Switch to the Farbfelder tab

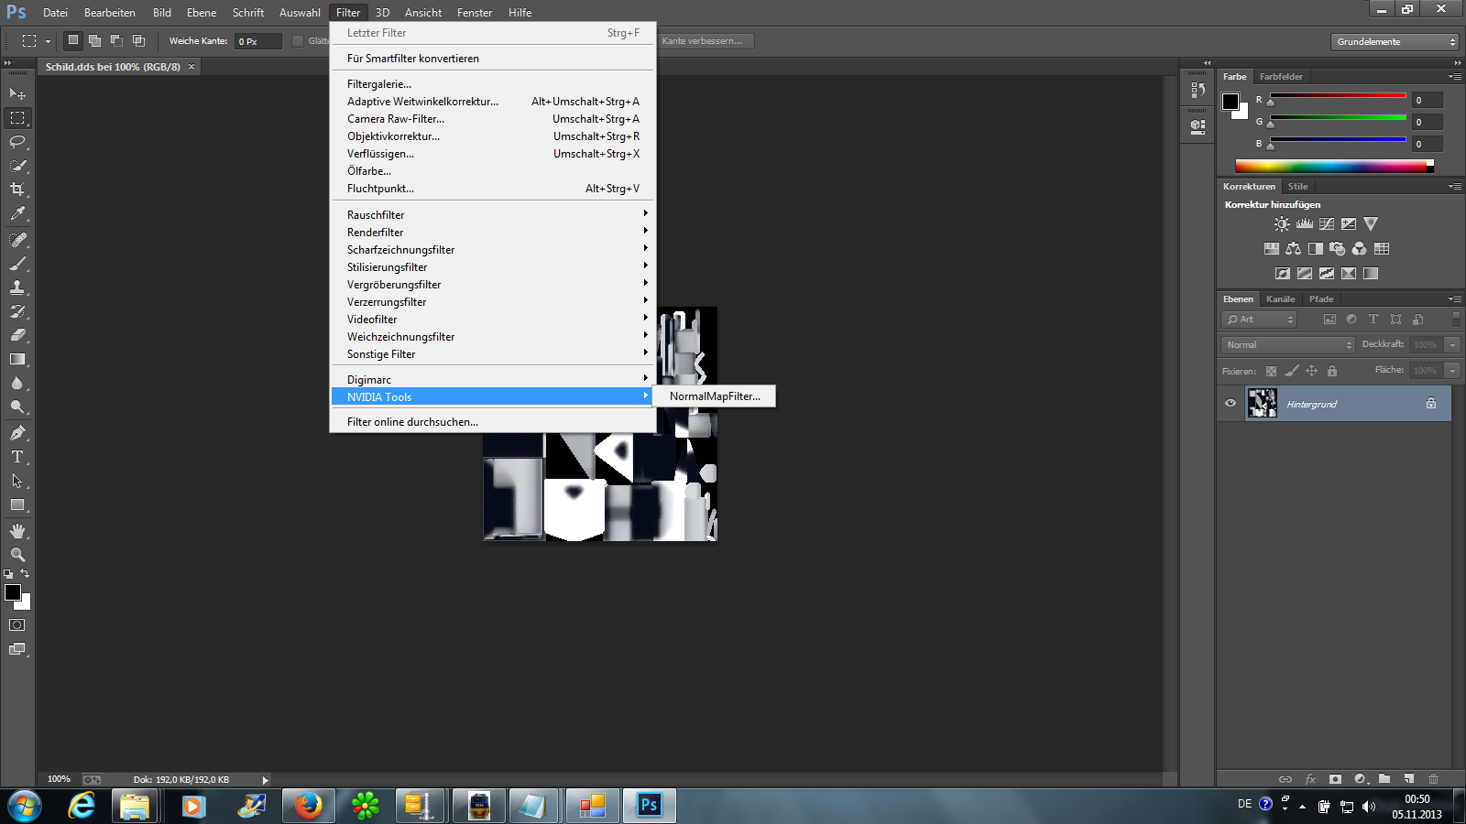tap(1281, 77)
